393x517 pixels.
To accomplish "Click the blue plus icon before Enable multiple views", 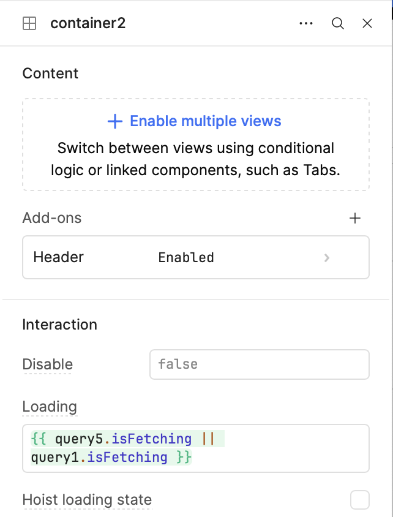I will click(x=115, y=121).
